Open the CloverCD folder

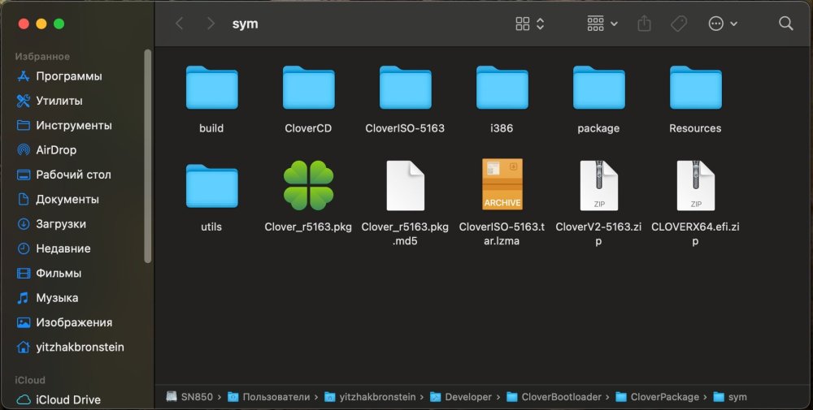[x=308, y=88]
